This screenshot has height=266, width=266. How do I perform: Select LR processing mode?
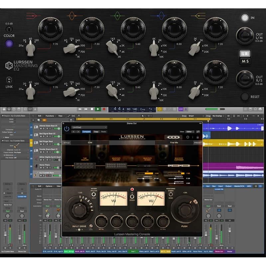coord(245,54)
